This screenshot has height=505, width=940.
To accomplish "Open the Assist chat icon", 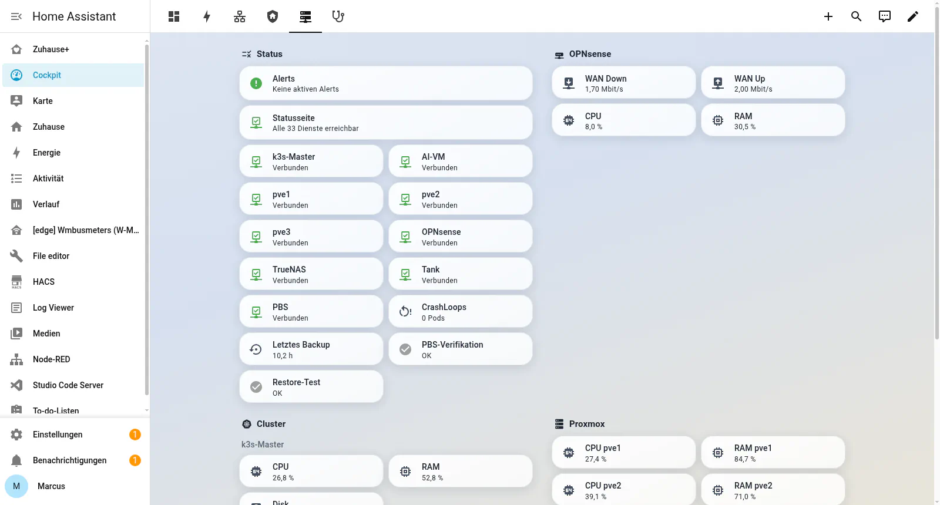I will click(x=885, y=16).
